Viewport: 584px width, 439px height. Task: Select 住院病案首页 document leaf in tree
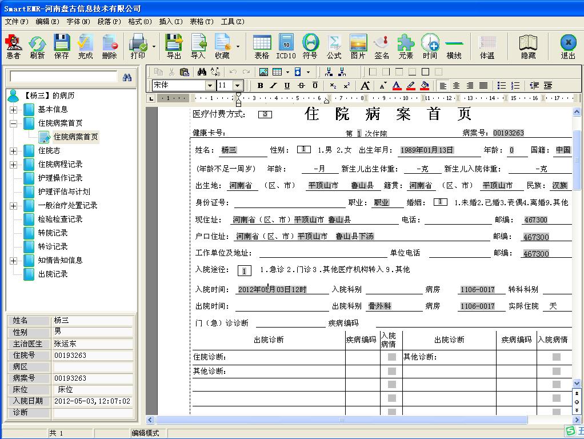pos(75,137)
